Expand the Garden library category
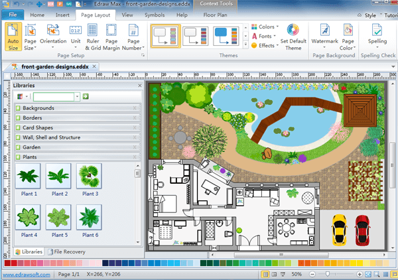398x280 pixels. click(x=32, y=147)
